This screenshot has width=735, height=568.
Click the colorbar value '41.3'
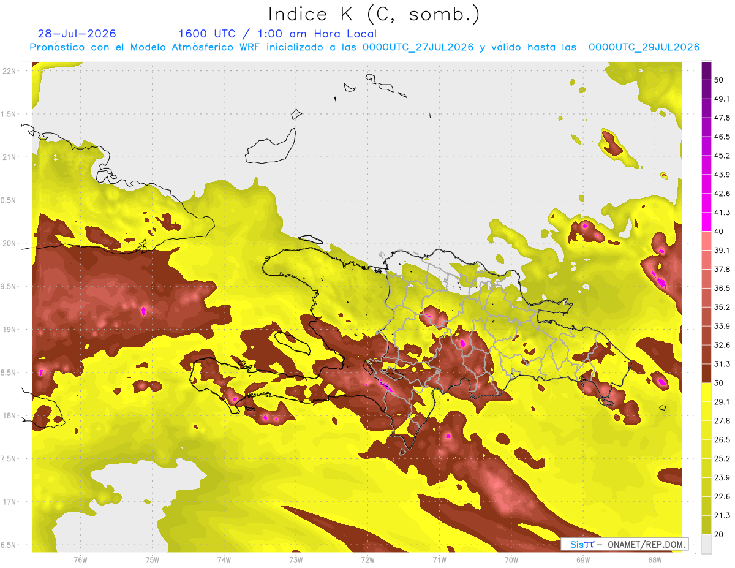[x=722, y=213]
